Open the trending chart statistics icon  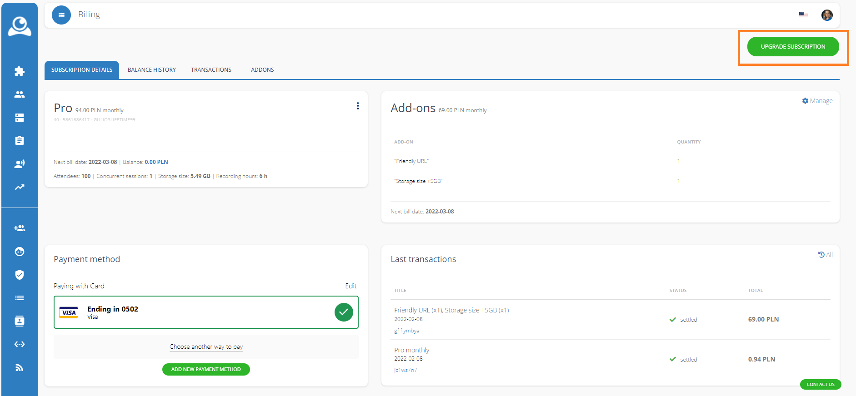tap(20, 187)
